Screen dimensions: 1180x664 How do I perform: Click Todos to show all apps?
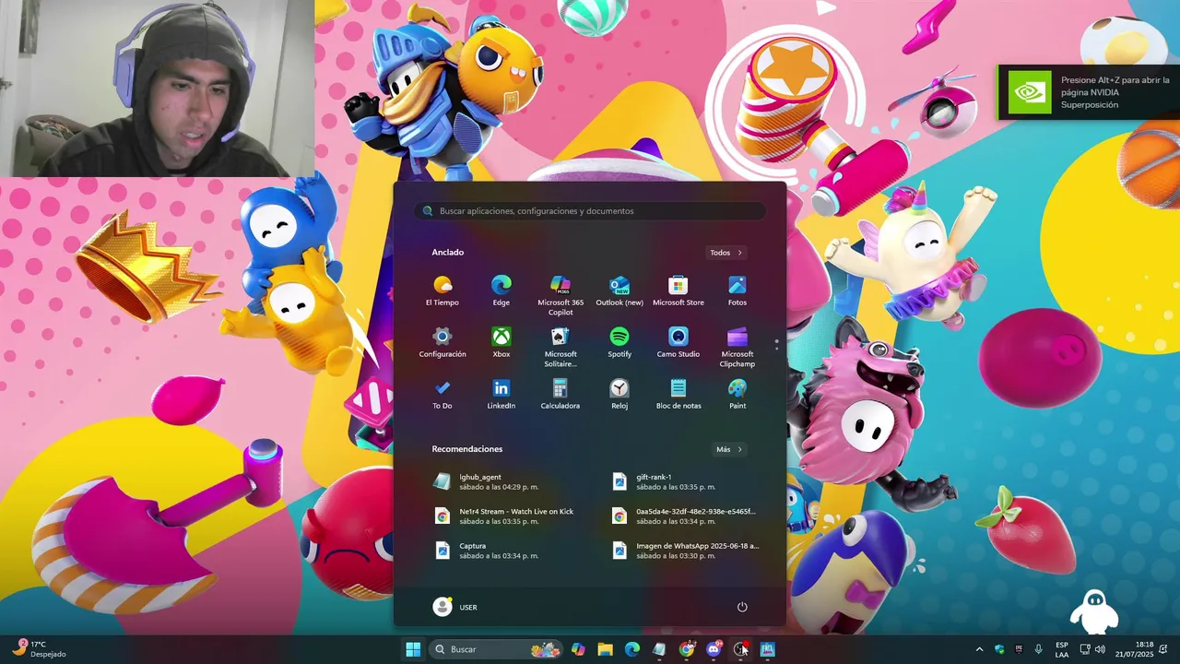pos(726,253)
